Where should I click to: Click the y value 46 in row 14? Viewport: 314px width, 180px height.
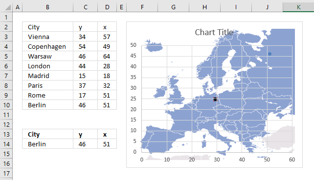pyautogui.click(x=86, y=144)
